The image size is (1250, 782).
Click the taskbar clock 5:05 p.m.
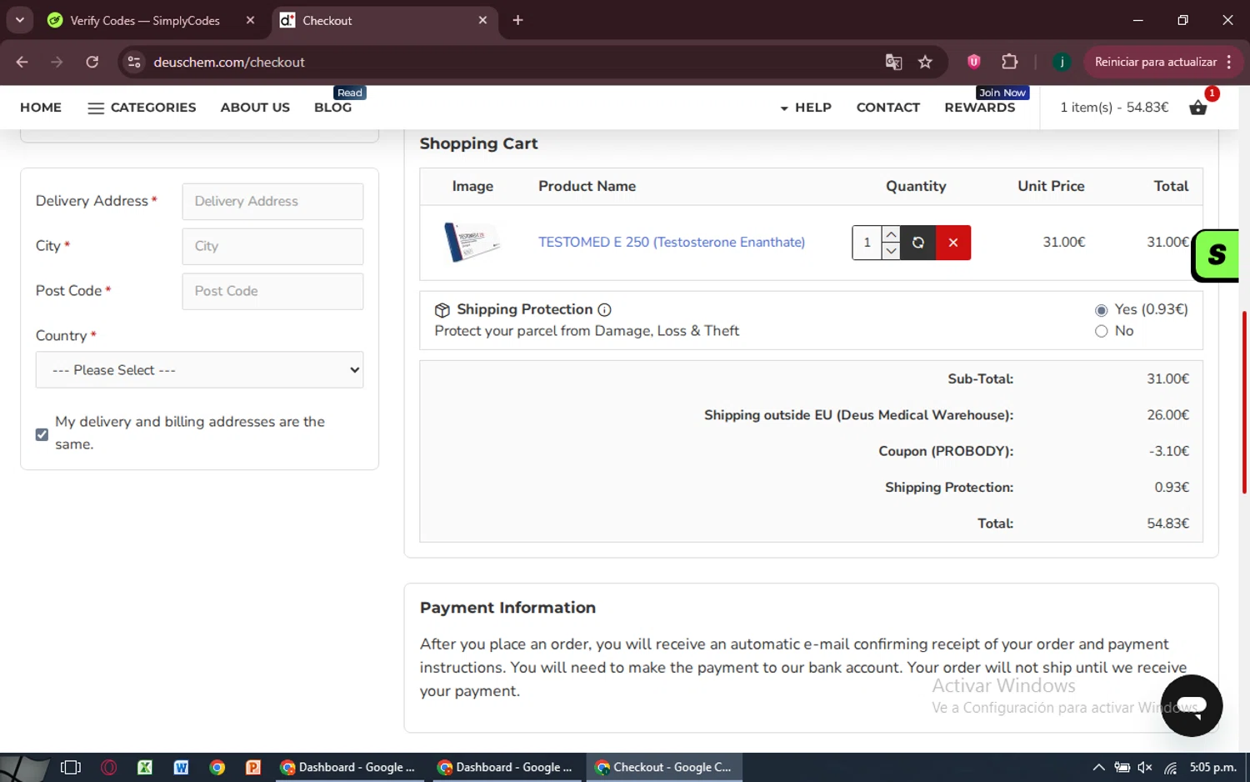point(1212,767)
